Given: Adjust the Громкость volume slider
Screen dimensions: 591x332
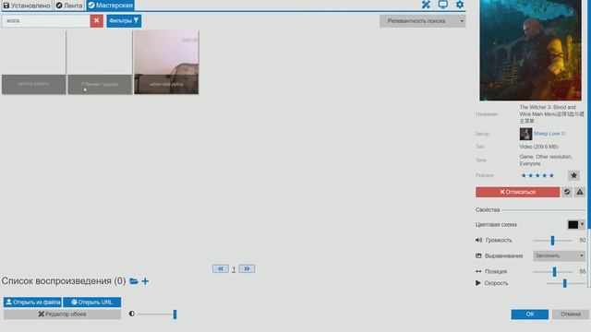Looking at the screenshot, I should coord(552,240).
